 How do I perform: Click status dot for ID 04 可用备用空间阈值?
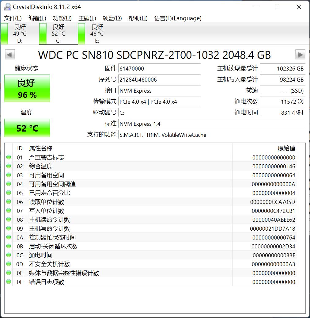9,184
